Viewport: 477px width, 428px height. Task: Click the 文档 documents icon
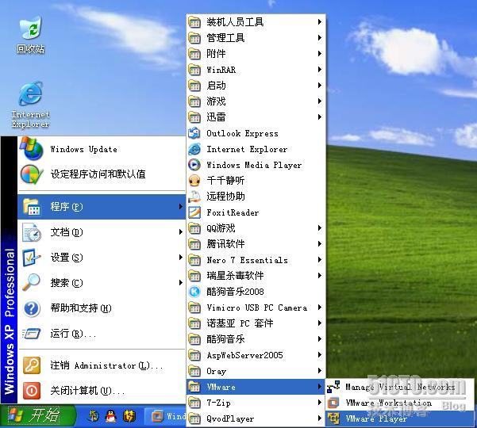(x=31, y=232)
